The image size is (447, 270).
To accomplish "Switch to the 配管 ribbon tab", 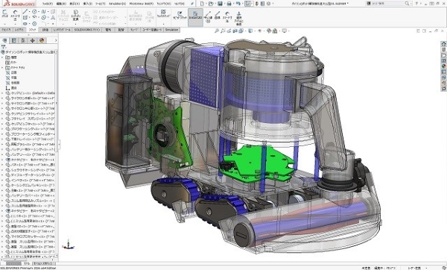I will point(121,30).
